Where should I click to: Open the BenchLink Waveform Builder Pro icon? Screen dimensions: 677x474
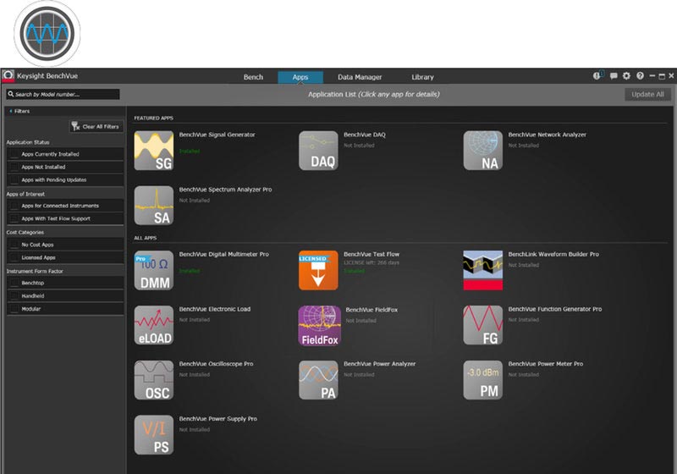[482, 270]
